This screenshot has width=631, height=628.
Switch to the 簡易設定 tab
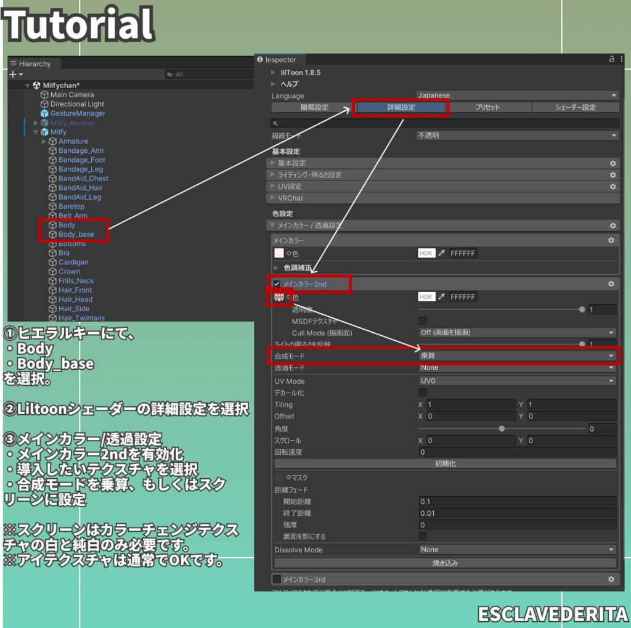click(314, 107)
